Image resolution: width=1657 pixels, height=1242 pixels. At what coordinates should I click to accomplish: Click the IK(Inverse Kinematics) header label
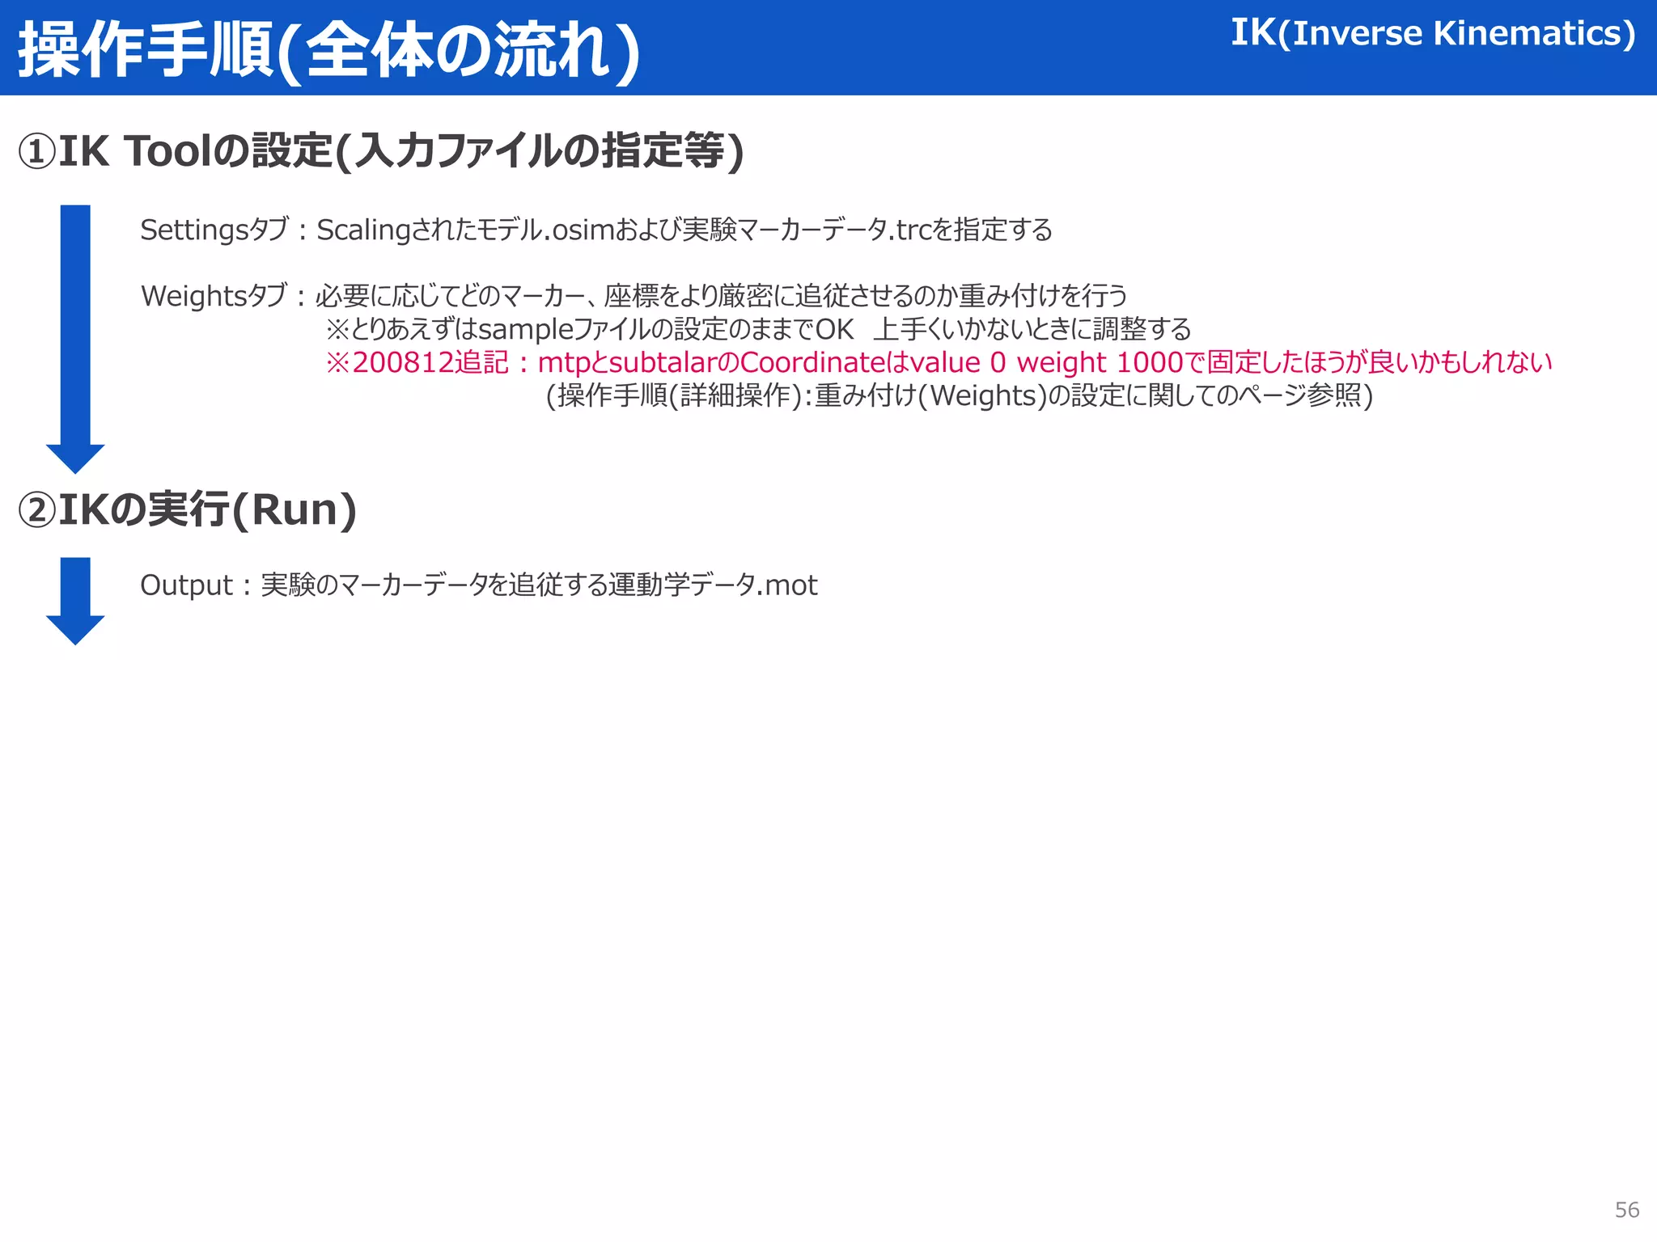click(1433, 33)
